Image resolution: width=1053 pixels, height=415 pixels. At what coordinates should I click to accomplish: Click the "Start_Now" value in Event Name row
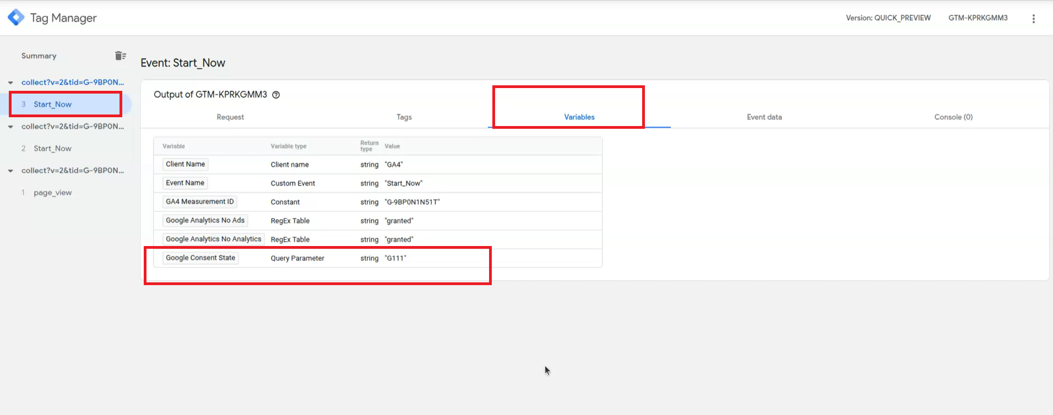[404, 183]
